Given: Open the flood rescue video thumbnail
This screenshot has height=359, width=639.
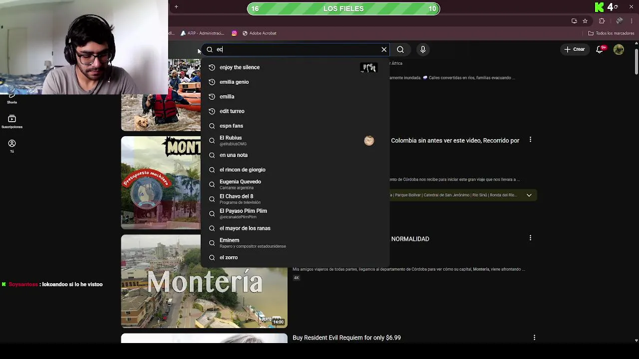Looking at the screenshot, I should [x=161, y=95].
